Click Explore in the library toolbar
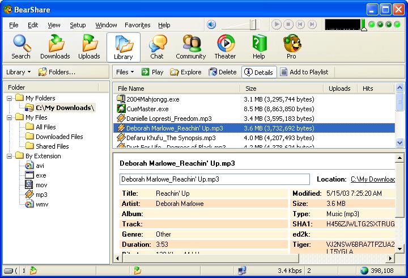 [x=185, y=72]
